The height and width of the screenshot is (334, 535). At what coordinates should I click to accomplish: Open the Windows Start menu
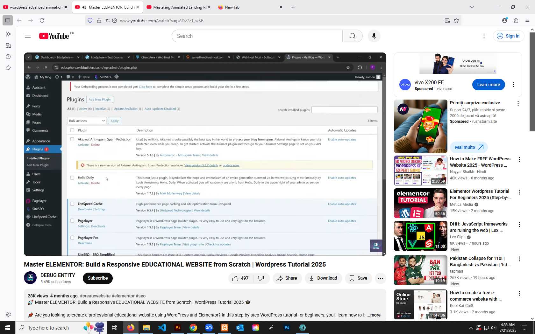(8, 328)
